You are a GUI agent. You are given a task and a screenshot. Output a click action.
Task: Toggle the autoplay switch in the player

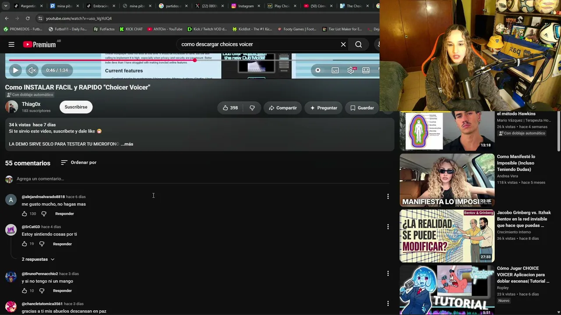[x=318, y=70]
